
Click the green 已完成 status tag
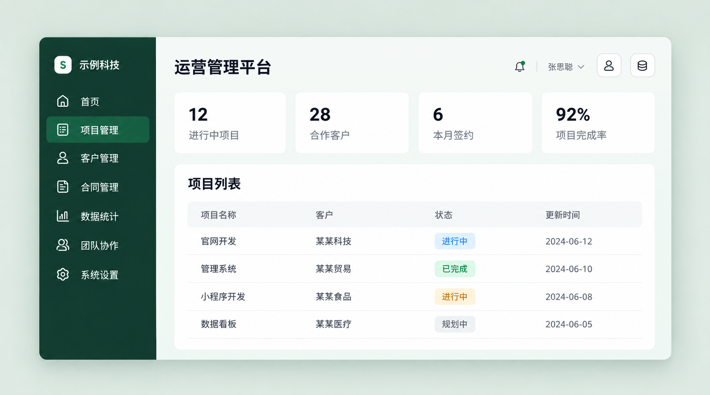(x=455, y=269)
